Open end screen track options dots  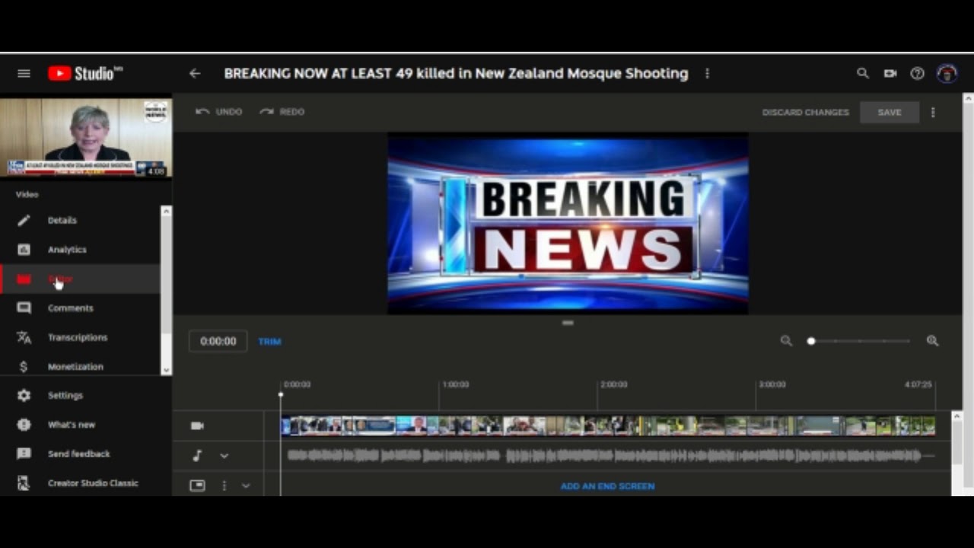click(x=224, y=485)
